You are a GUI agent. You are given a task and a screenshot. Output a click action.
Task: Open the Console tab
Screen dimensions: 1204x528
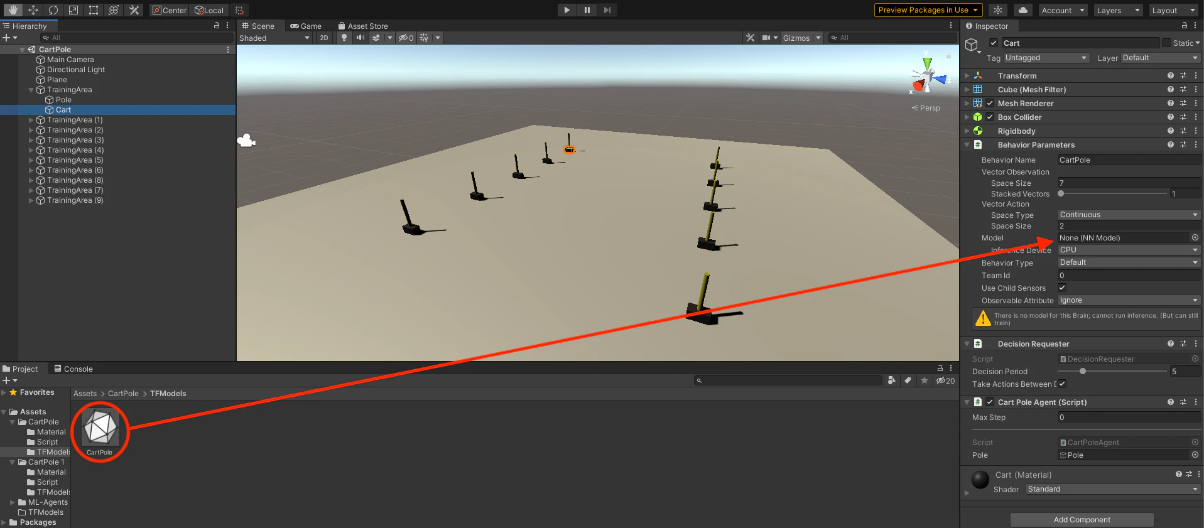coord(73,369)
